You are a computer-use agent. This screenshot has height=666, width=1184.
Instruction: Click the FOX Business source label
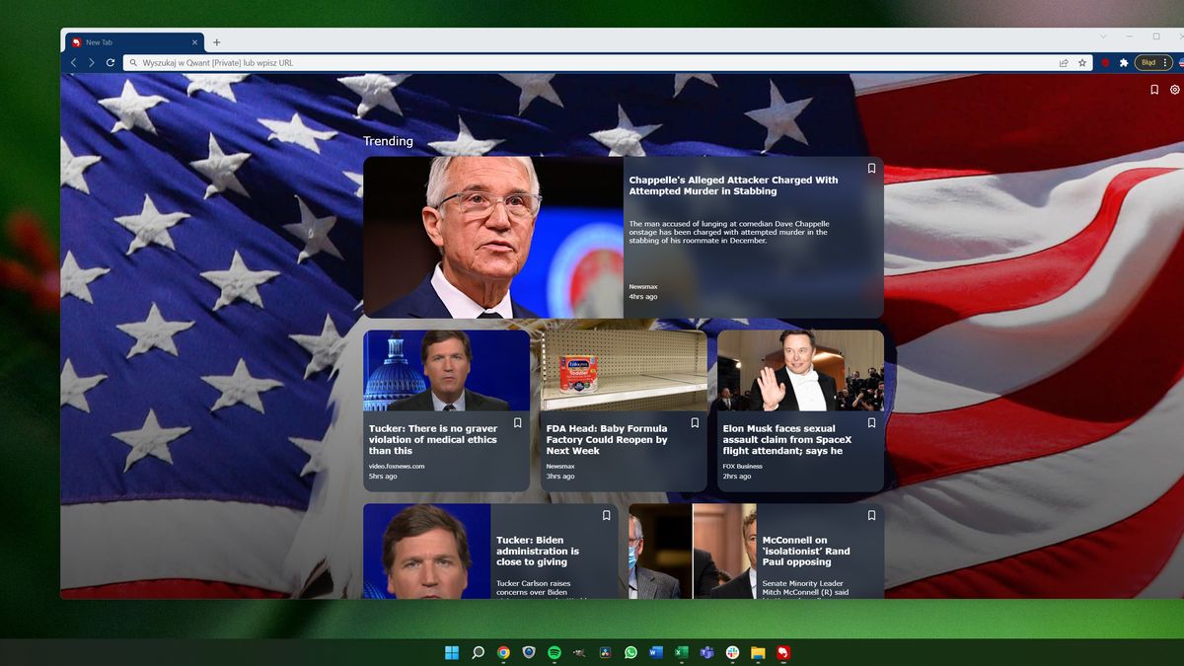[743, 466]
